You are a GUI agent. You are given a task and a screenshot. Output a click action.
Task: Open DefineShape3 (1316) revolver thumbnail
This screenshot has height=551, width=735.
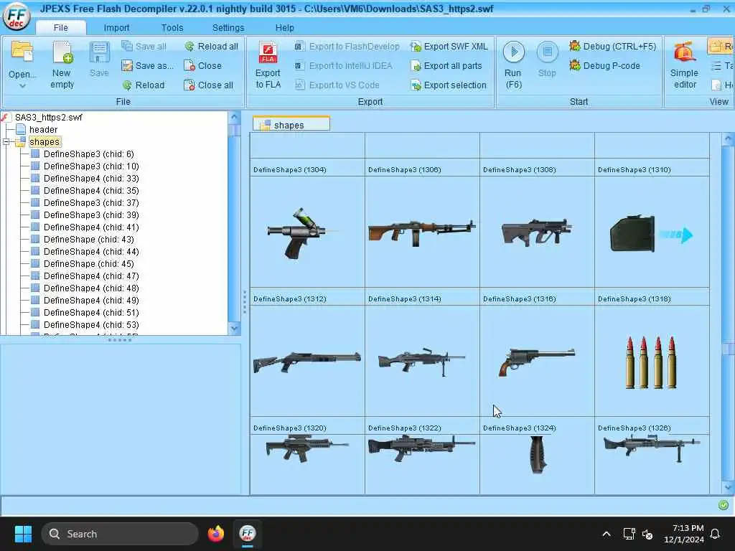click(x=537, y=361)
